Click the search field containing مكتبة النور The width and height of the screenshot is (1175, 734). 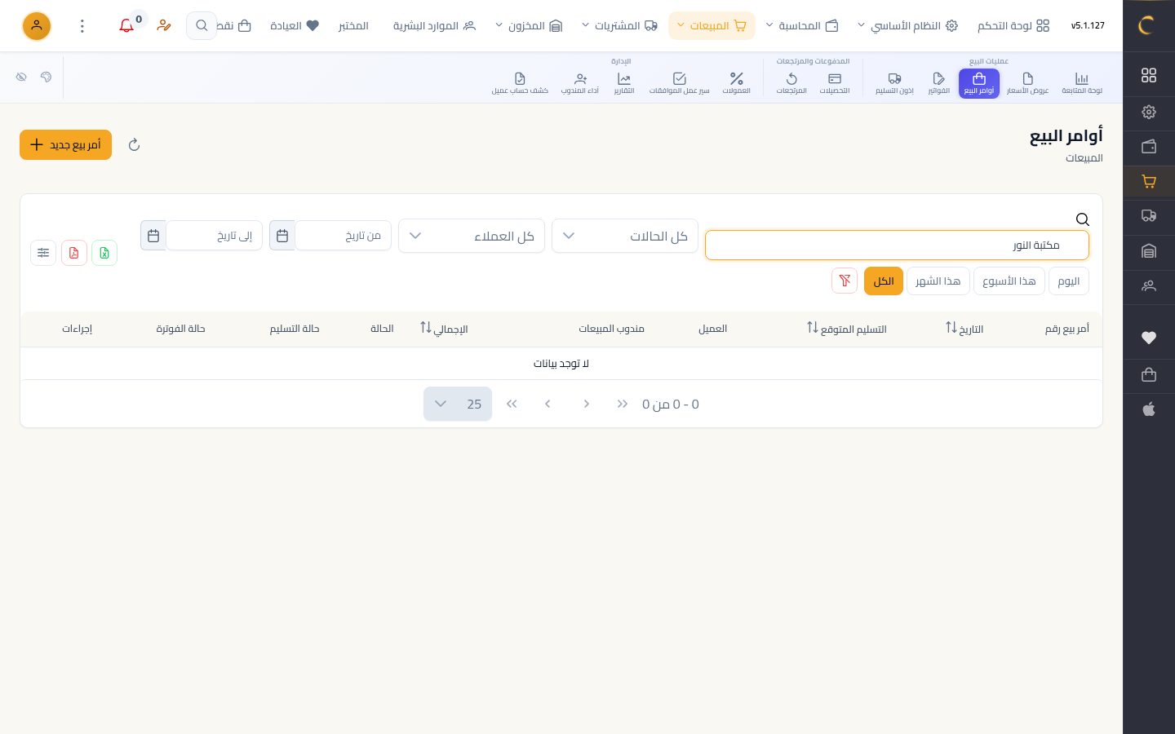coord(897,245)
